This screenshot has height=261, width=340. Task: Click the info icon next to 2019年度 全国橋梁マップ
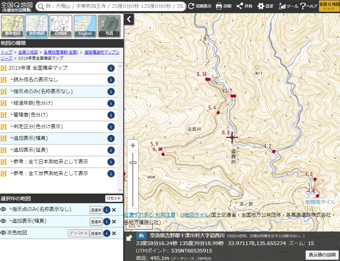(111, 68)
